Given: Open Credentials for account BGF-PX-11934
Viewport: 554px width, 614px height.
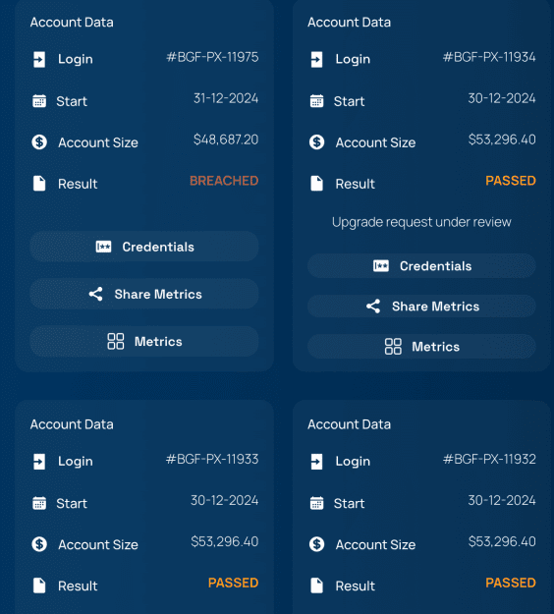Looking at the screenshot, I should [421, 266].
